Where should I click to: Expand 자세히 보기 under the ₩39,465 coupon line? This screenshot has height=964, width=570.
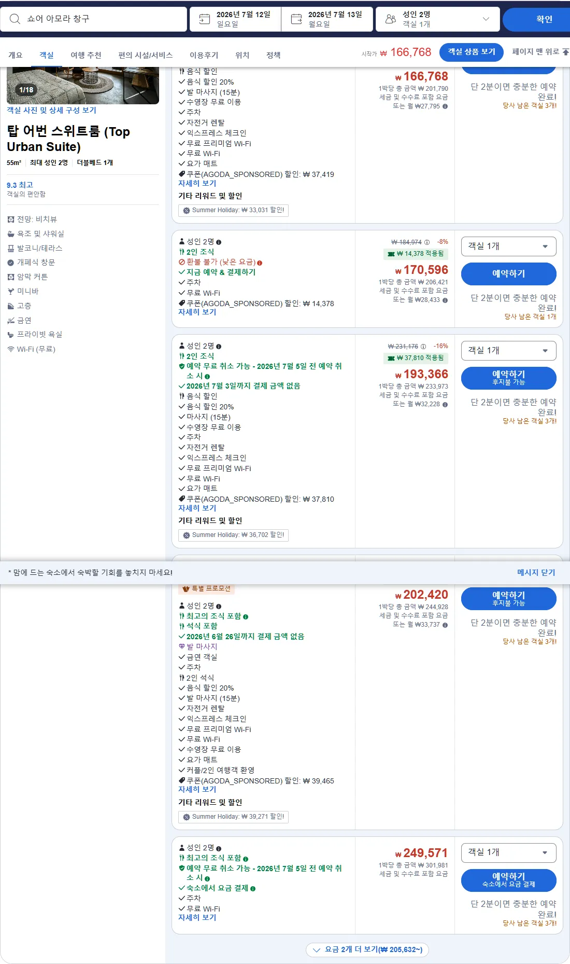[197, 790]
